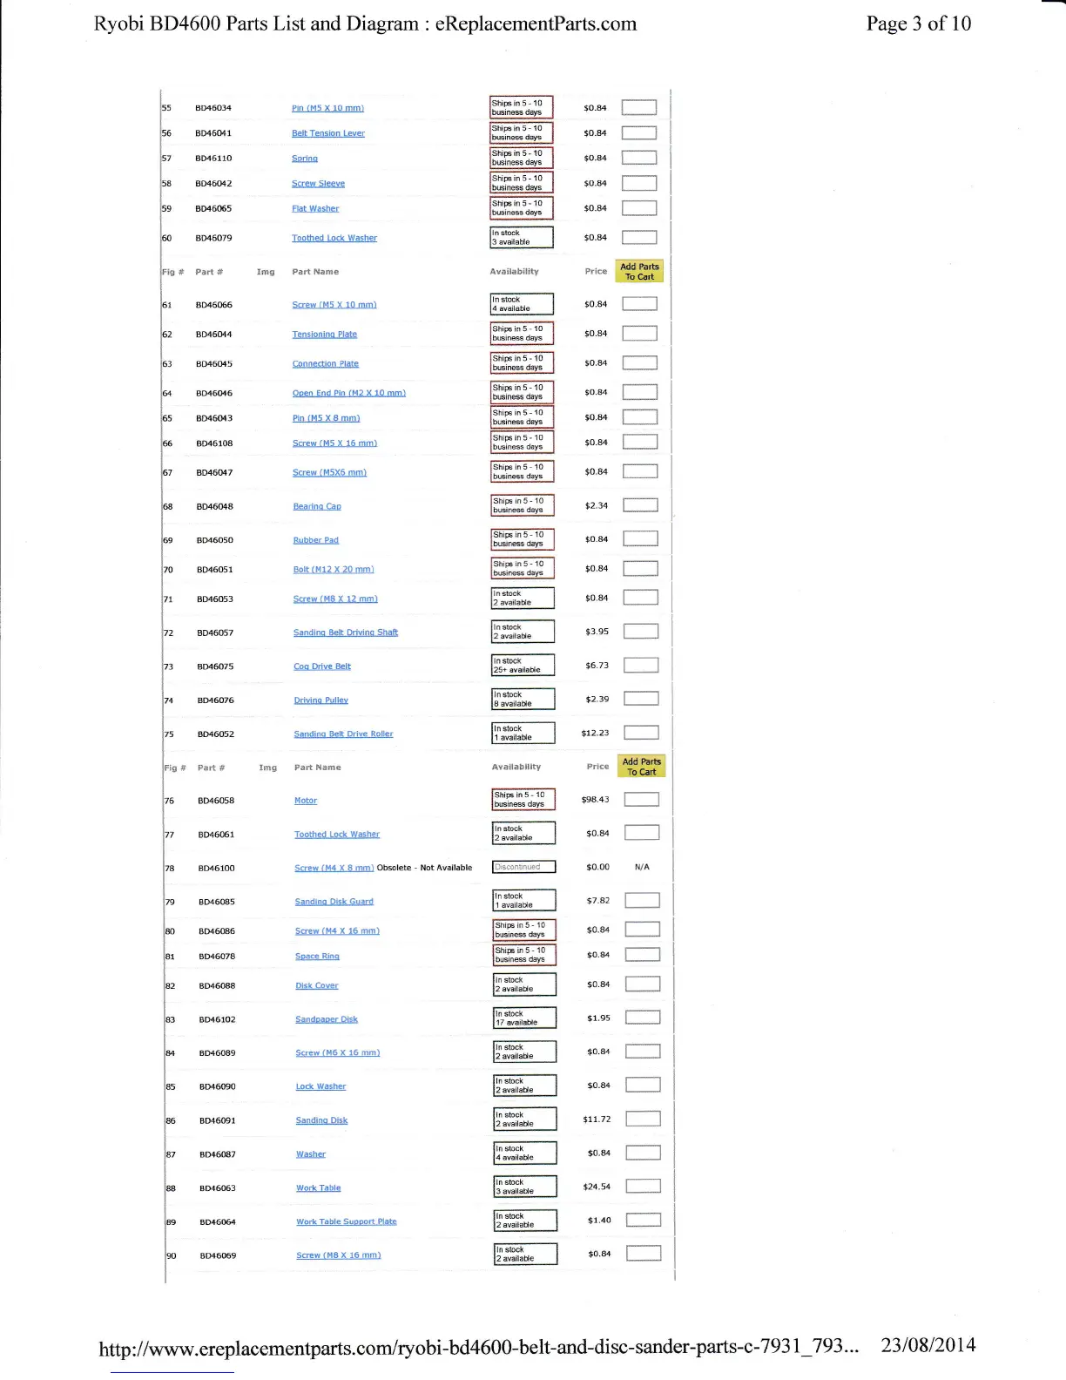Screen dimensions: 1066x1380
Task: Click the Ryobi BD4600 Parts List header title
Action: pos(365,24)
